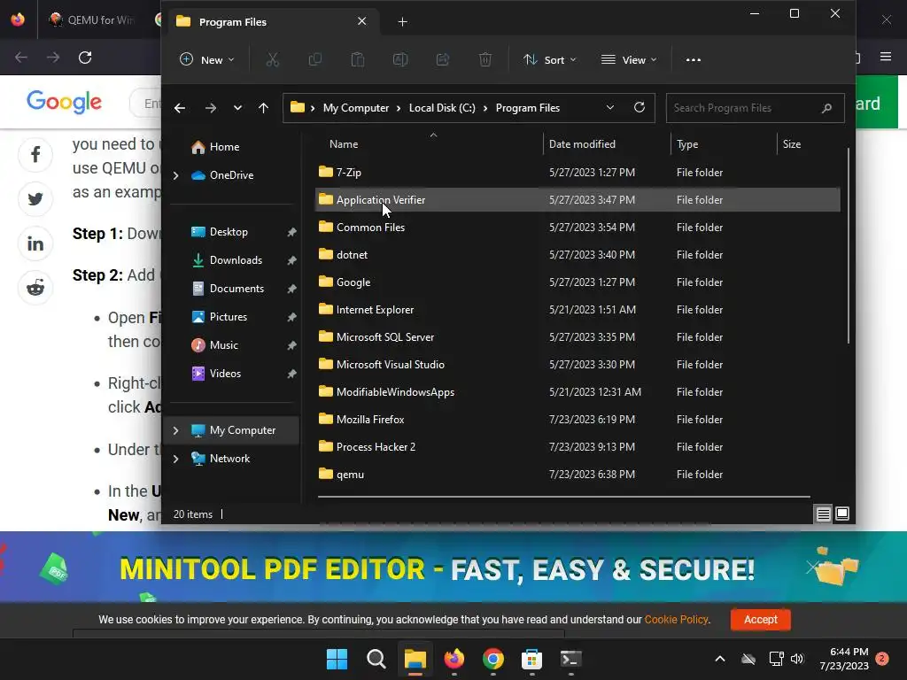Click the Cut icon in Explorer toolbar
The width and height of the screenshot is (907, 680).
point(273,59)
